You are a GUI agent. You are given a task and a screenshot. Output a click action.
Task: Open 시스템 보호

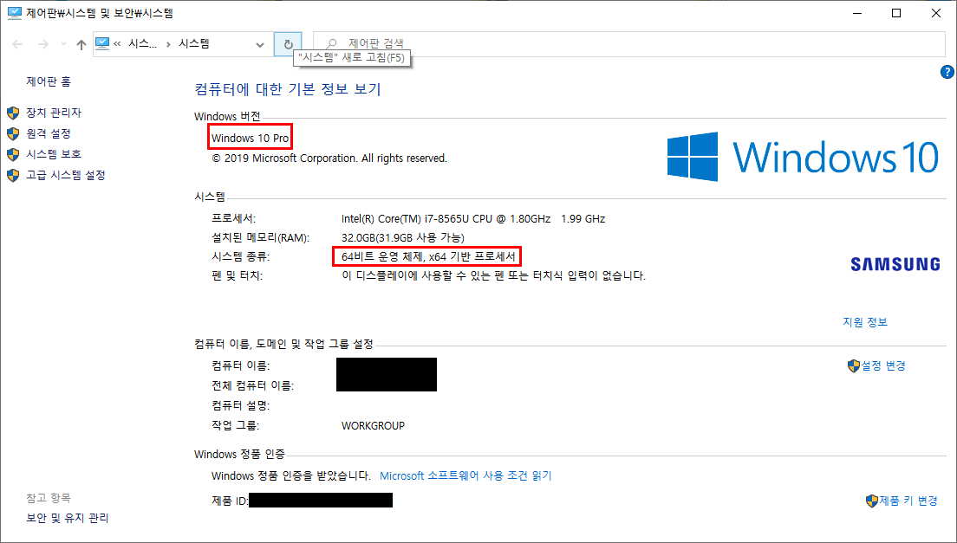(x=54, y=154)
